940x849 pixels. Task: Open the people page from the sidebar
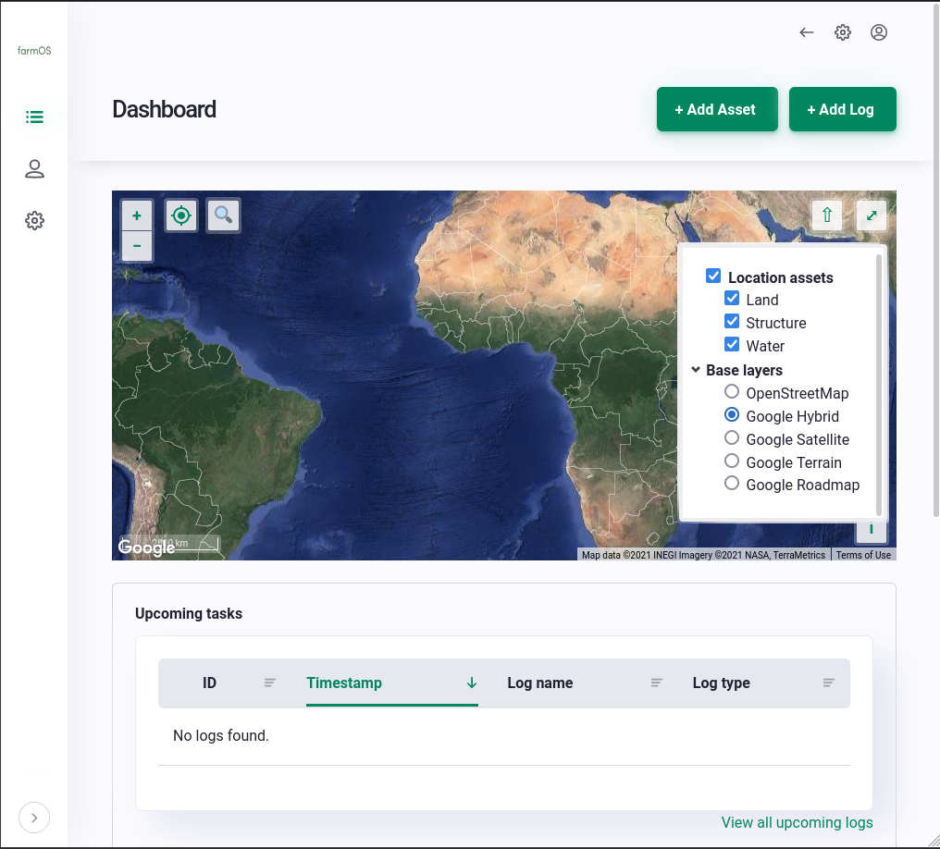click(34, 168)
